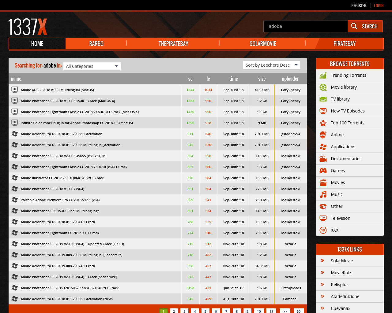Viewport: 392px width, 313px height.
Task: Click size value 418.3 MB
Action: coord(262,90)
